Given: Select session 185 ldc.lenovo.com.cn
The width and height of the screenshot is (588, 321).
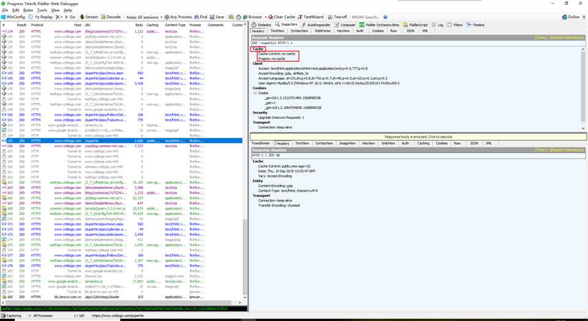Looking at the screenshot, I should click(122, 297).
